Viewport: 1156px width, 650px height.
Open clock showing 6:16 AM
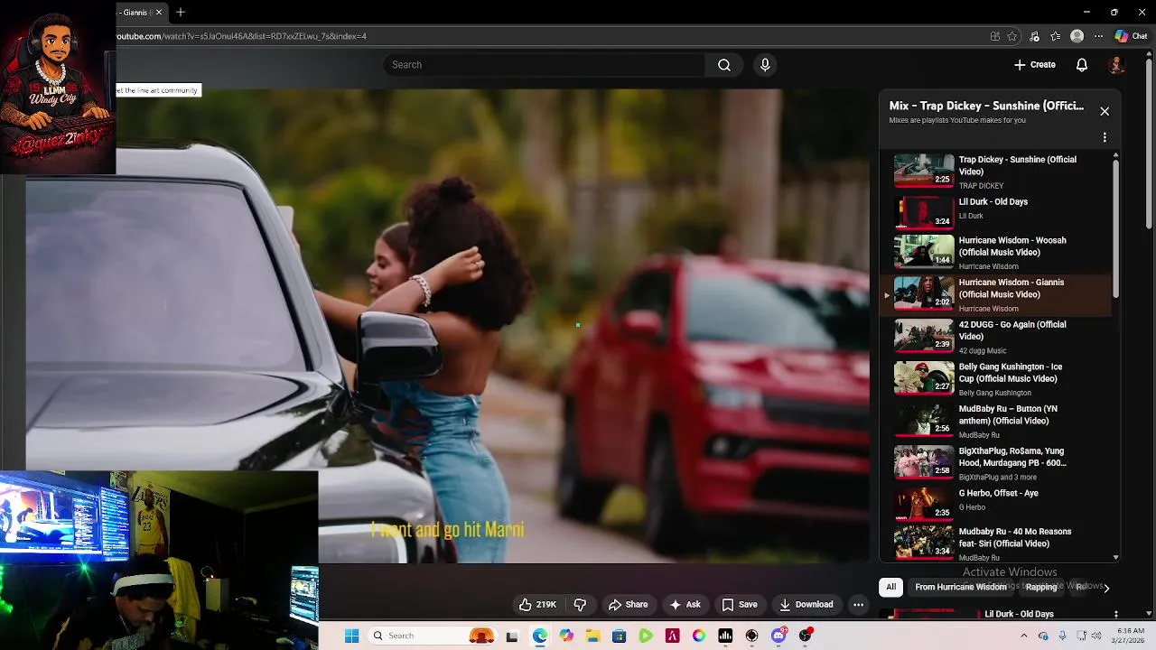pyautogui.click(x=1129, y=636)
